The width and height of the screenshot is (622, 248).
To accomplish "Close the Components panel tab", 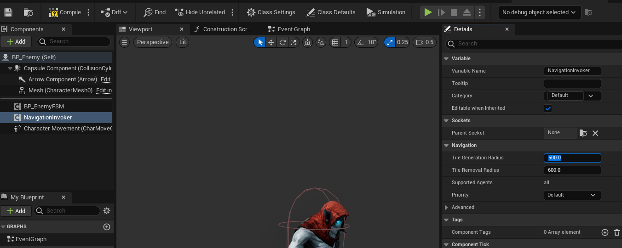I will [63, 29].
